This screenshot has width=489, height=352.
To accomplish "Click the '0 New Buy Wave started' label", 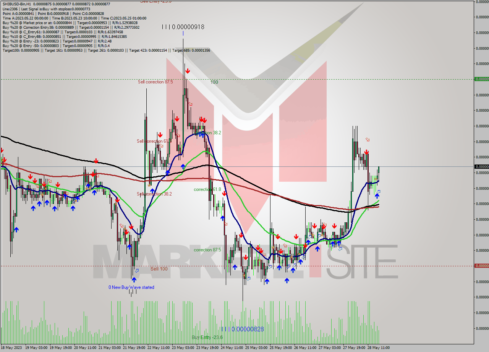I will pyautogui.click(x=131, y=287).
